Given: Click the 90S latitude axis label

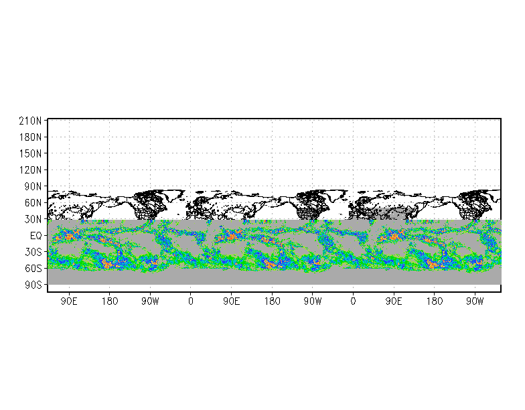Looking at the screenshot, I should click(x=33, y=285).
